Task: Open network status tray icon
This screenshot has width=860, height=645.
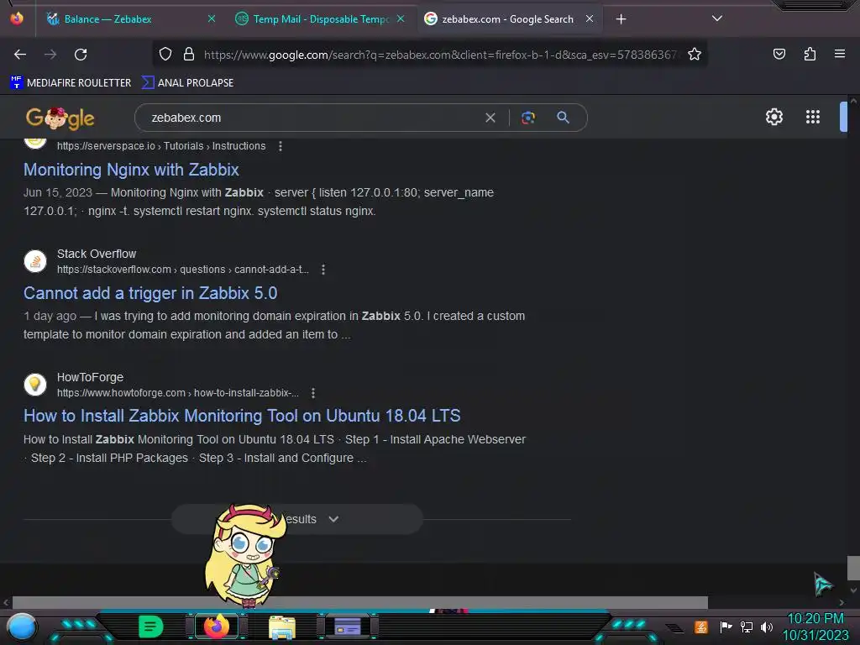Action: tap(747, 627)
